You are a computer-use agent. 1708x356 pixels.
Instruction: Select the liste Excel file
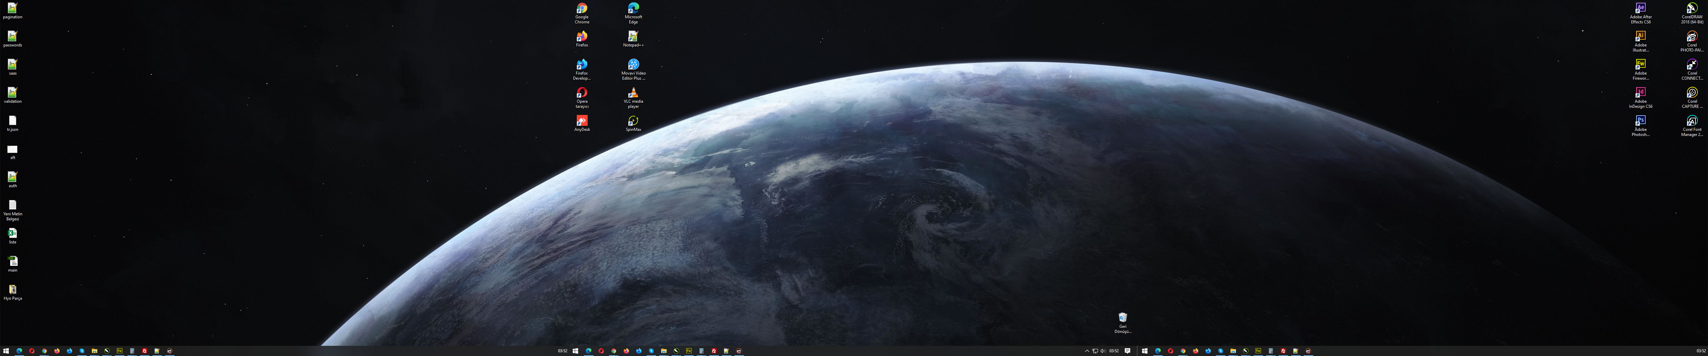coord(13,236)
